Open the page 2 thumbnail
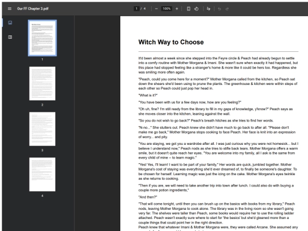The image size is (308, 231). 42,83
